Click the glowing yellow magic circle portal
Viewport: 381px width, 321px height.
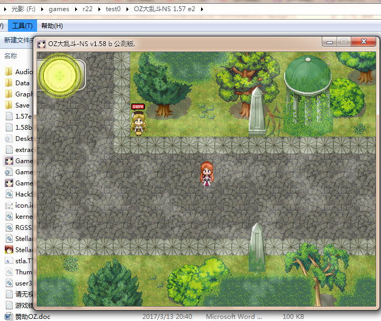click(x=60, y=76)
